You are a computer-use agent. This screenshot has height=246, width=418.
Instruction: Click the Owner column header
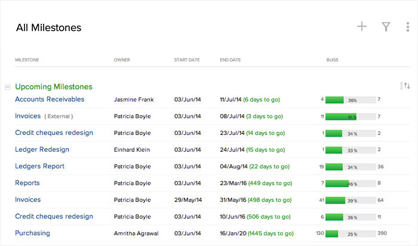pyautogui.click(x=122, y=60)
